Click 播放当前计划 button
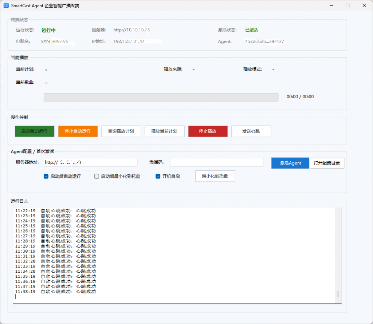 [165, 131]
